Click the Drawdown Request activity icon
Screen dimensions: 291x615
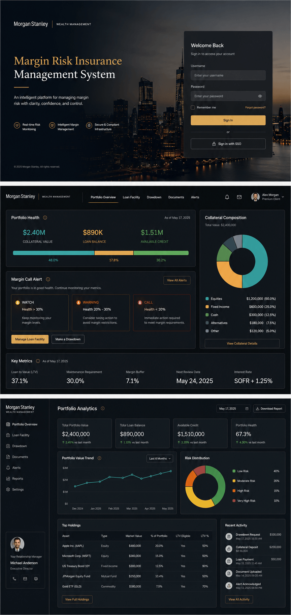229,536
